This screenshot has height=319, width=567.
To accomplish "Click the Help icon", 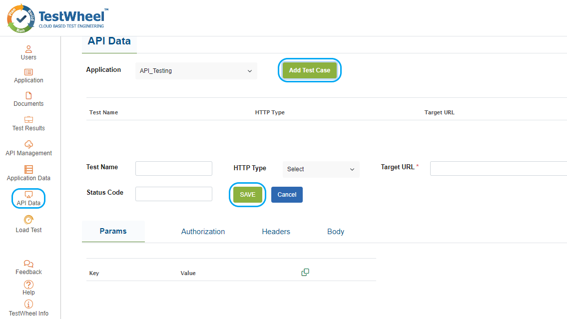I will coord(28,288).
